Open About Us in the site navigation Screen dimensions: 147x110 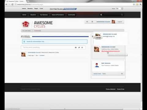point(33,15)
